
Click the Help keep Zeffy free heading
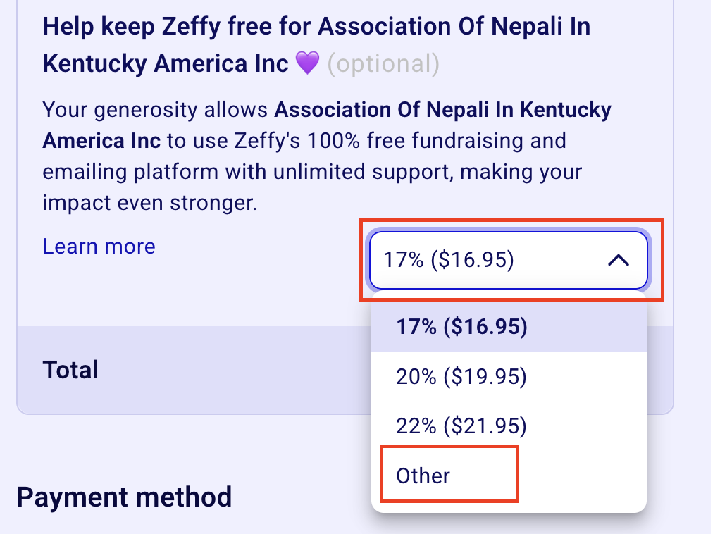coord(316,44)
